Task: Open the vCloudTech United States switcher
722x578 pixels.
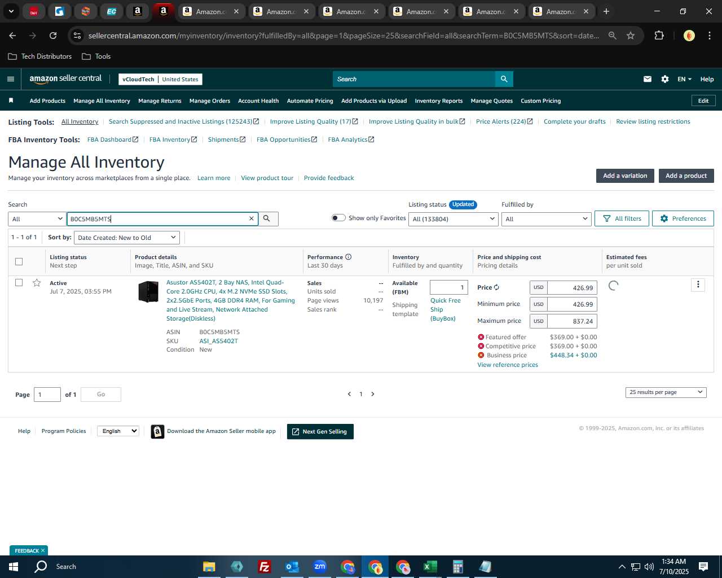Action: tap(160, 79)
